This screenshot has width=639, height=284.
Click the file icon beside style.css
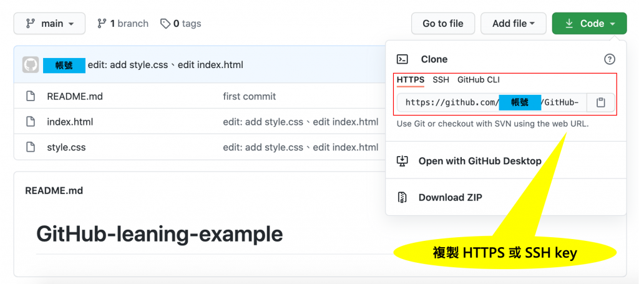pos(31,147)
